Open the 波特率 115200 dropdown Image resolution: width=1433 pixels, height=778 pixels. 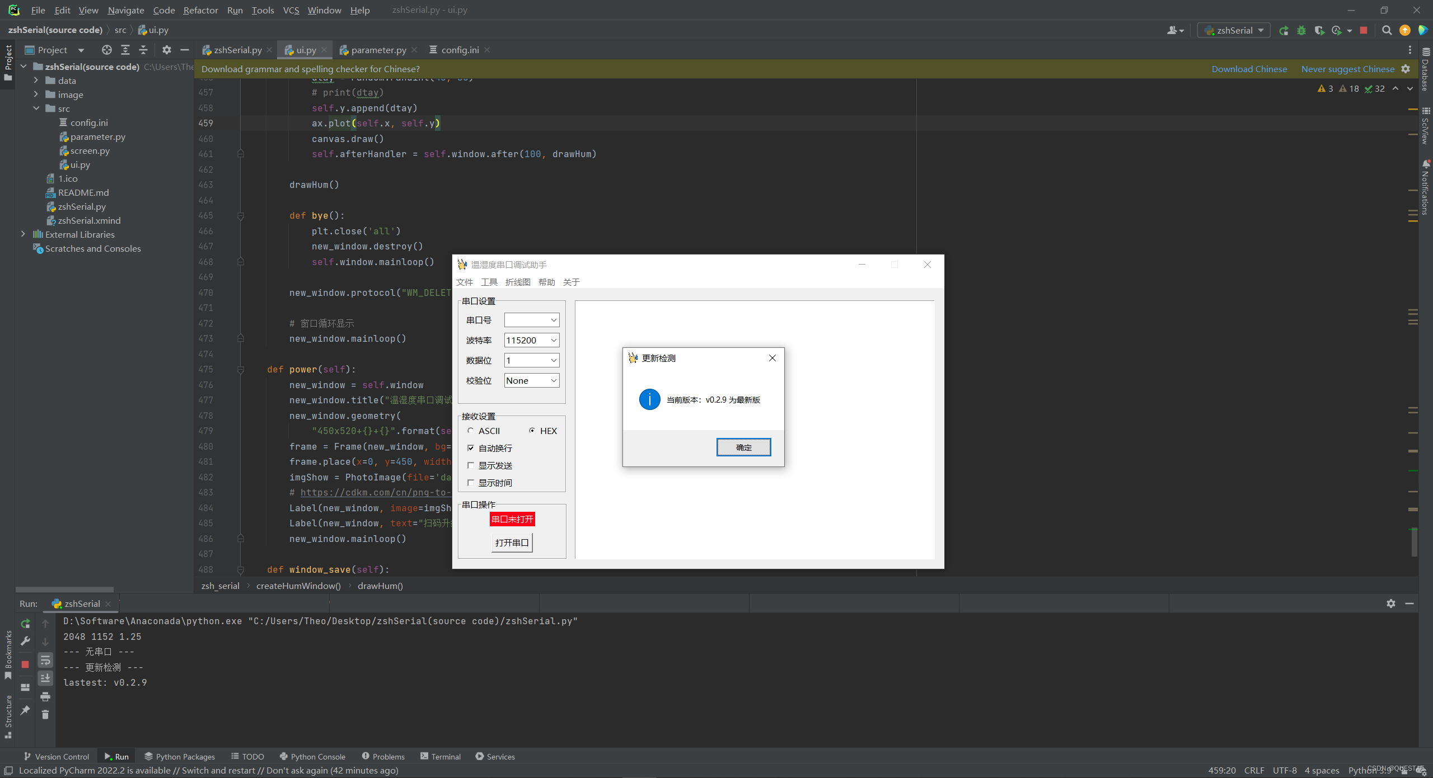click(x=553, y=340)
